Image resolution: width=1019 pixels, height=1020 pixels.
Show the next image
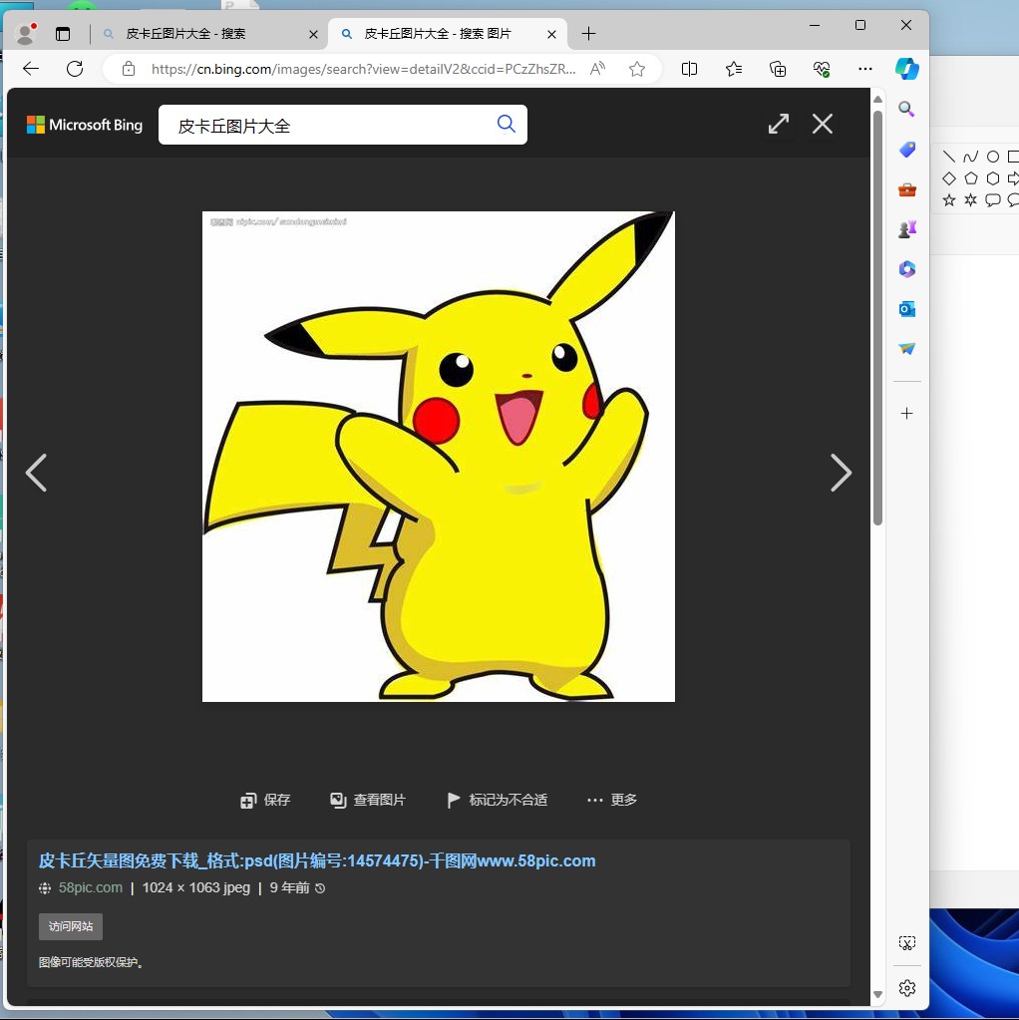tap(841, 473)
